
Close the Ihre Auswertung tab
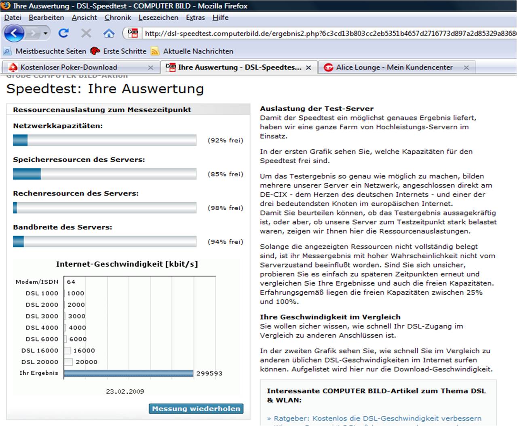[x=308, y=67]
